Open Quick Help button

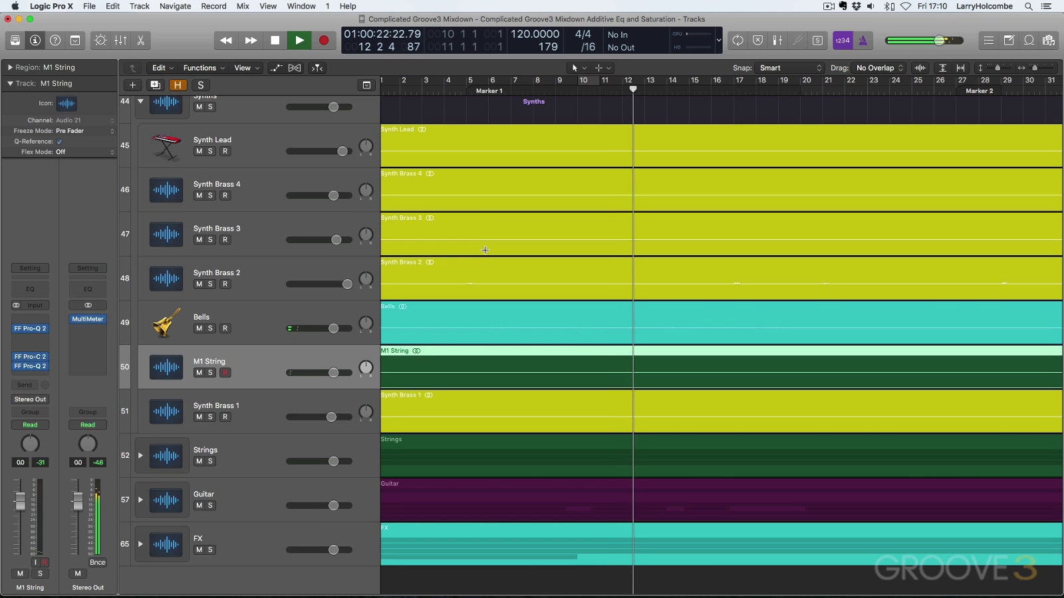click(55, 41)
